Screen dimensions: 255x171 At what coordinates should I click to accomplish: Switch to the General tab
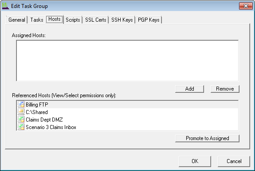(x=17, y=20)
